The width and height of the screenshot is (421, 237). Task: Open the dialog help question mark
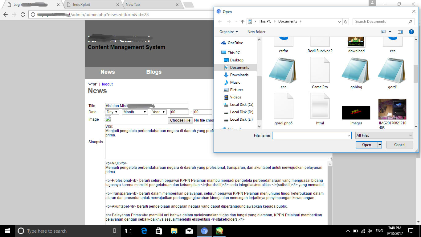point(411,32)
